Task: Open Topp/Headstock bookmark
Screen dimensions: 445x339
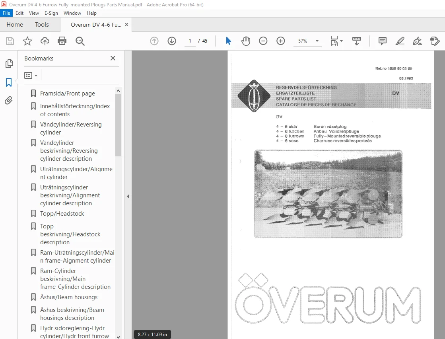Action: click(x=62, y=214)
